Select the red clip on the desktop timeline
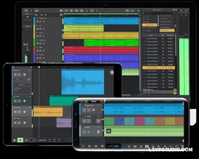The image size is (199, 159). click(x=101, y=50)
